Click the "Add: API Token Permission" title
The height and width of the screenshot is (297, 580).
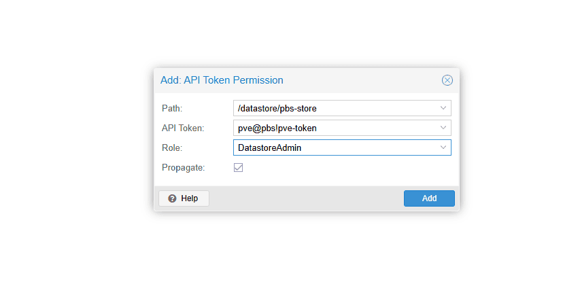coord(222,80)
